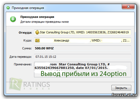Close the dialog with the red X

click(128, 7)
